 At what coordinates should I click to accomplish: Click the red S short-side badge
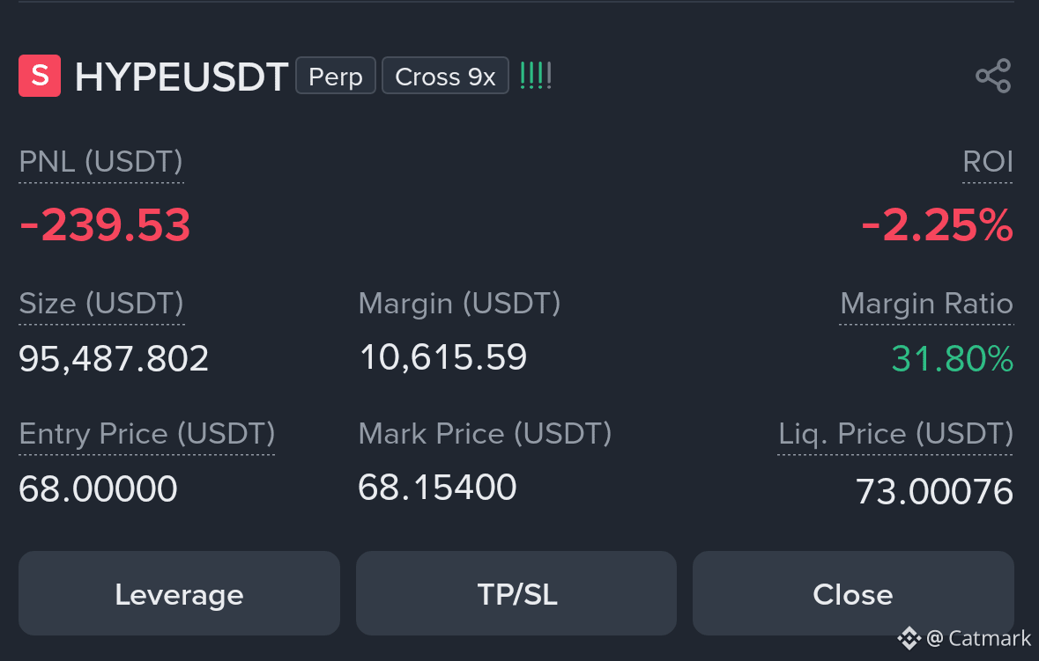coord(40,76)
